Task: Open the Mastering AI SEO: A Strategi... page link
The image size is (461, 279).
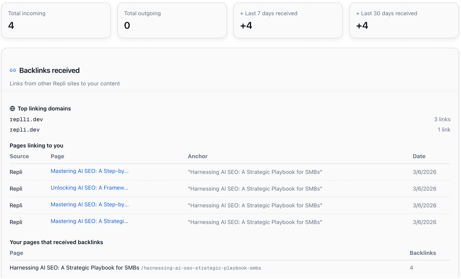Action: click(x=89, y=221)
